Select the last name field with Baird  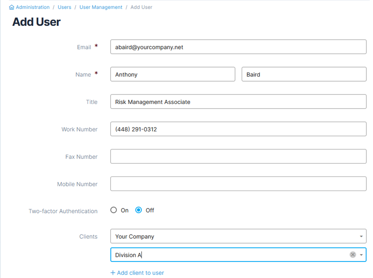tap(304, 74)
